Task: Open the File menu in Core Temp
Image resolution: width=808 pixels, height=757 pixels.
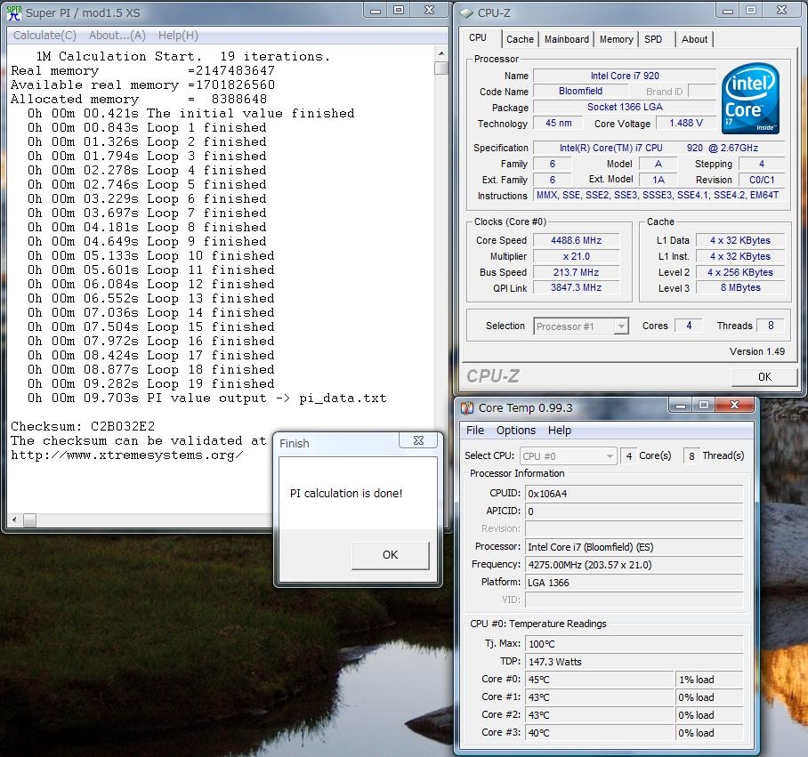Action: [x=475, y=431]
